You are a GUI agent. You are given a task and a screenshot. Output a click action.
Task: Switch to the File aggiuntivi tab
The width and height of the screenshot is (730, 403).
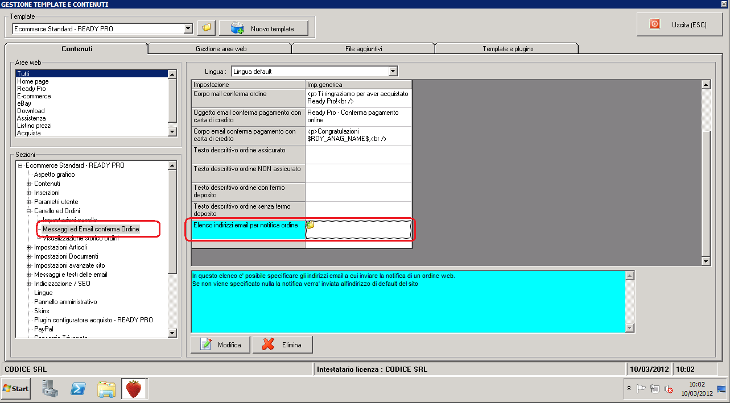(364, 49)
